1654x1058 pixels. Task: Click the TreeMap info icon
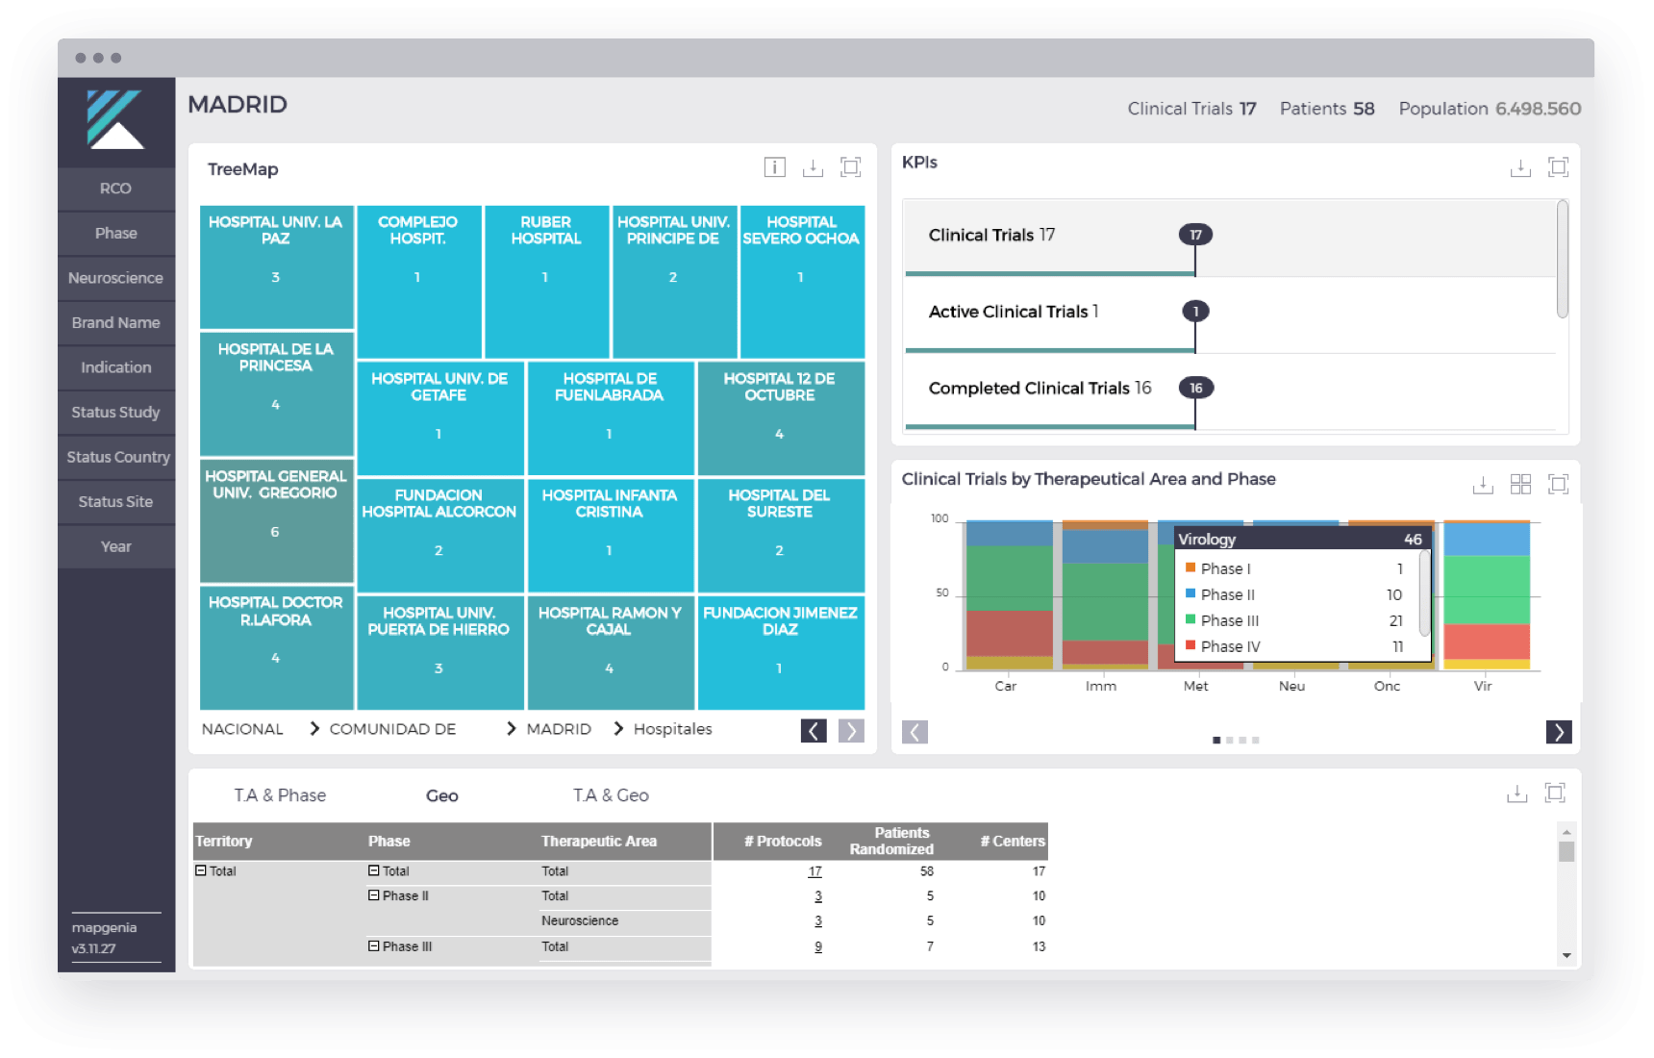pos(774,167)
